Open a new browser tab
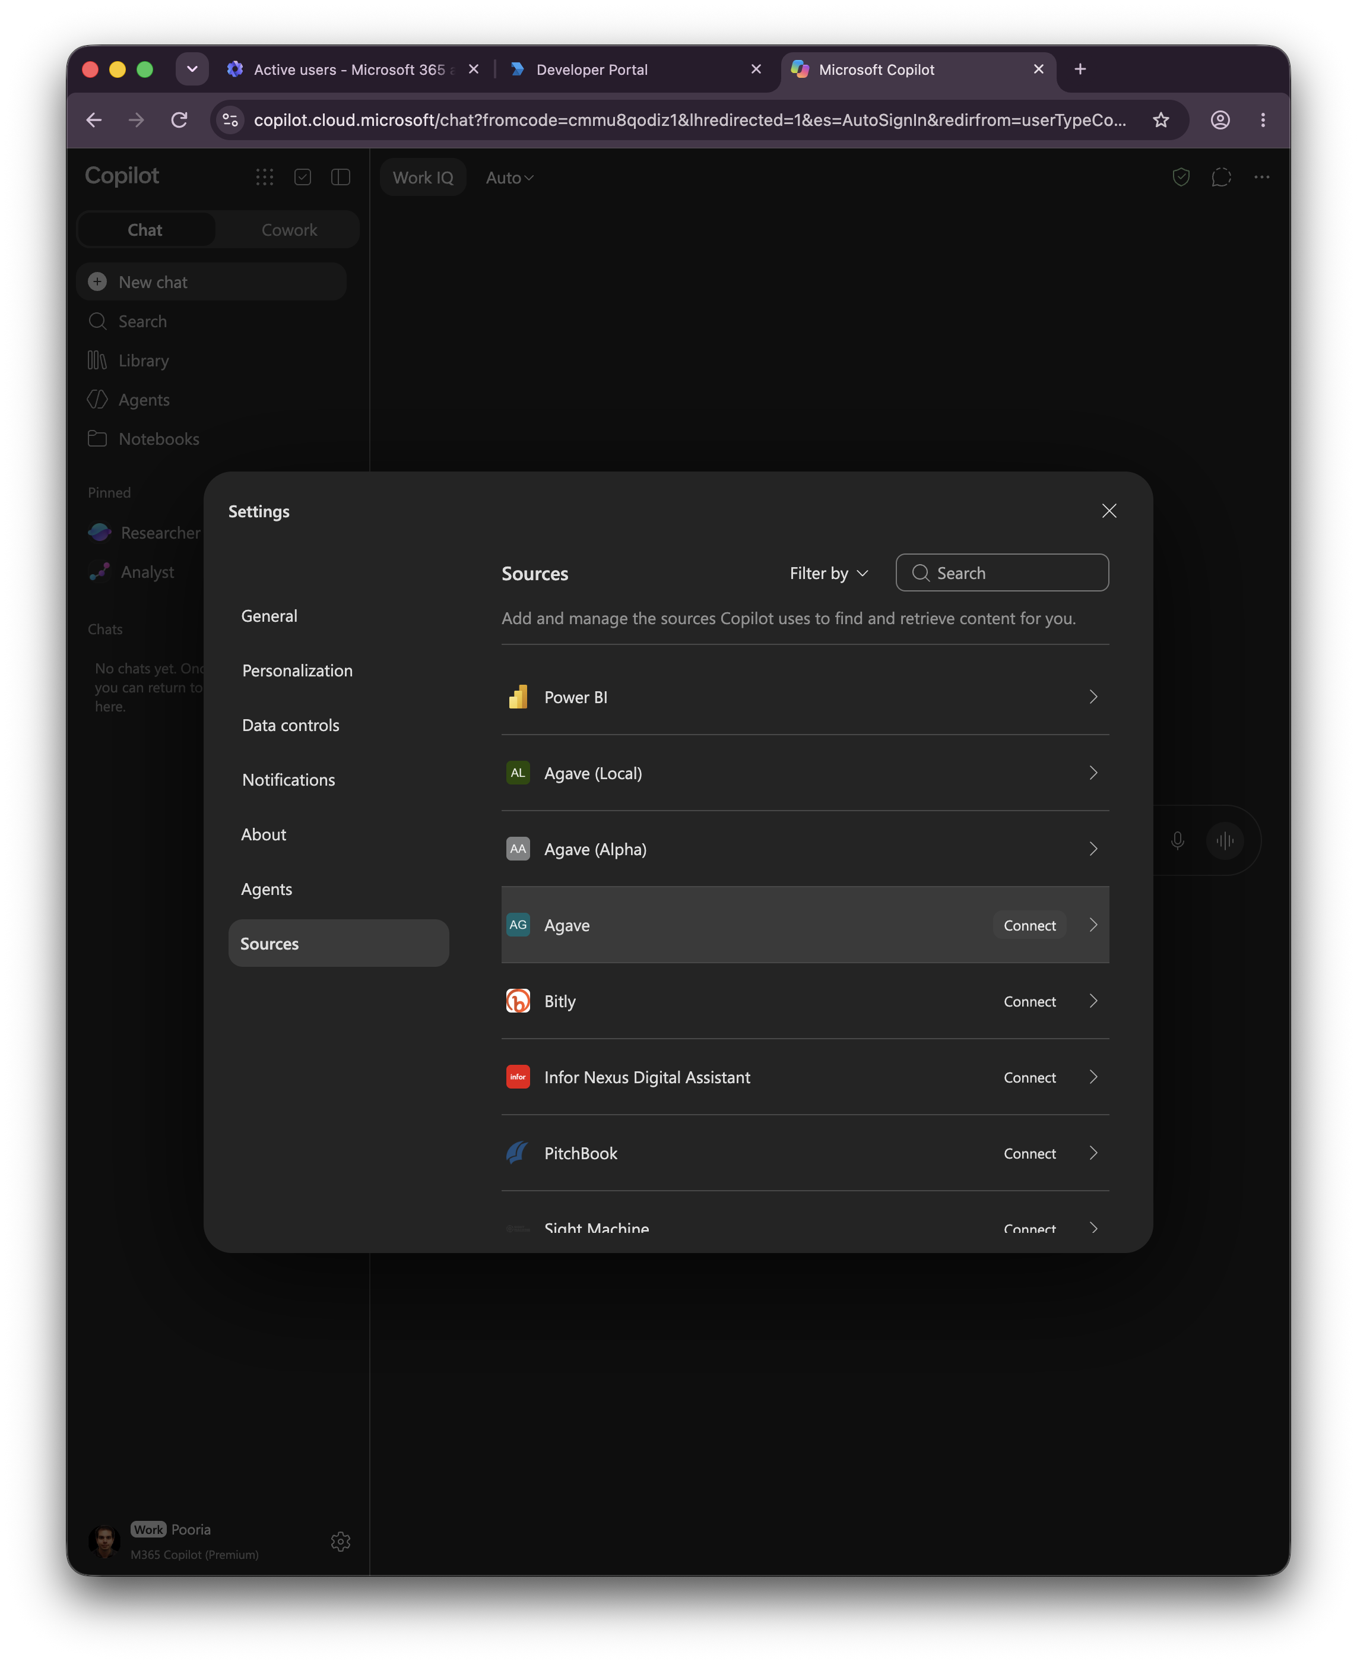The width and height of the screenshot is (1357, 1664). pyautogui.click(x=1080, y=69)
